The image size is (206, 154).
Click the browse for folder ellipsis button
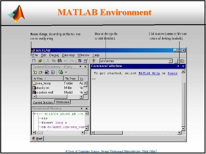point(176,61)
